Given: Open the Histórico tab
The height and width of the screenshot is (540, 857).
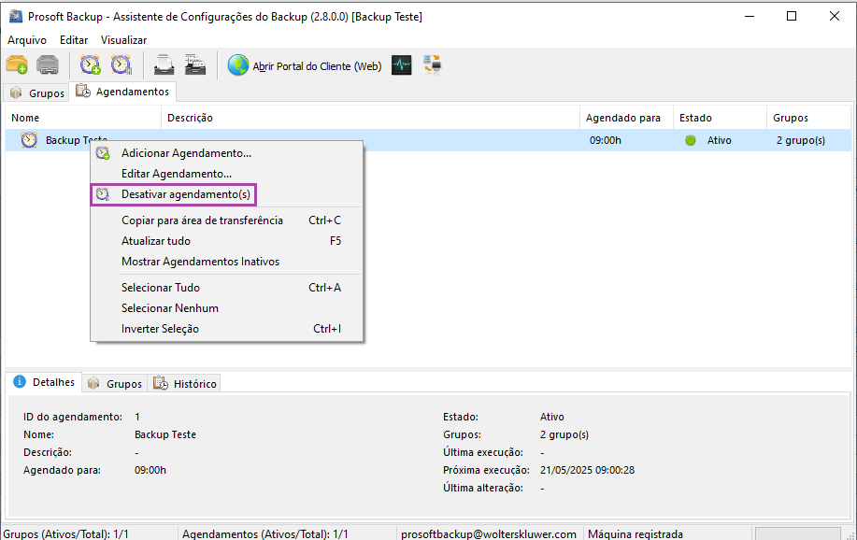Looking at the screenshot, I should click(x=185, y=384).
